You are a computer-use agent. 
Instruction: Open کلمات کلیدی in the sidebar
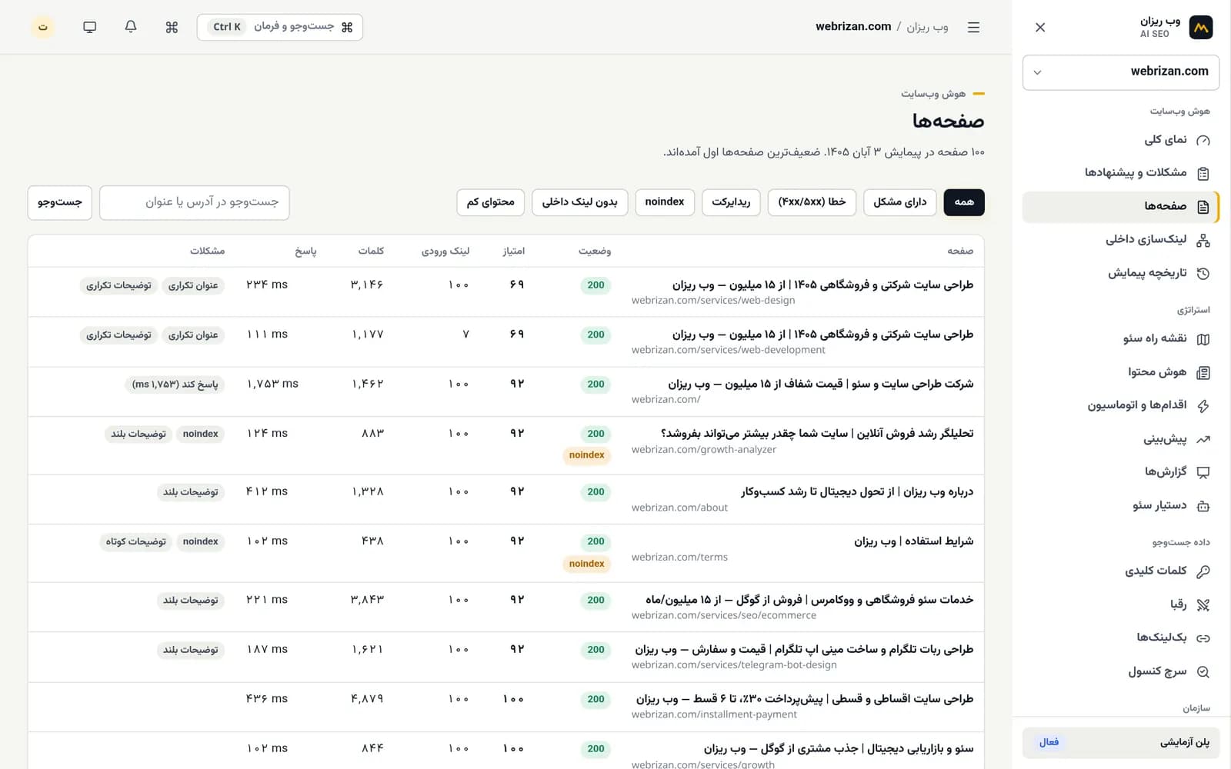[x=1121, y=571]
